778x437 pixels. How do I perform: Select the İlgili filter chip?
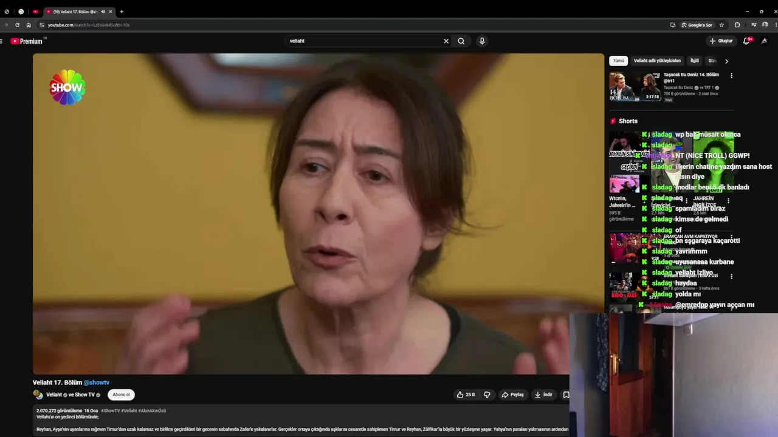(694, 61)
